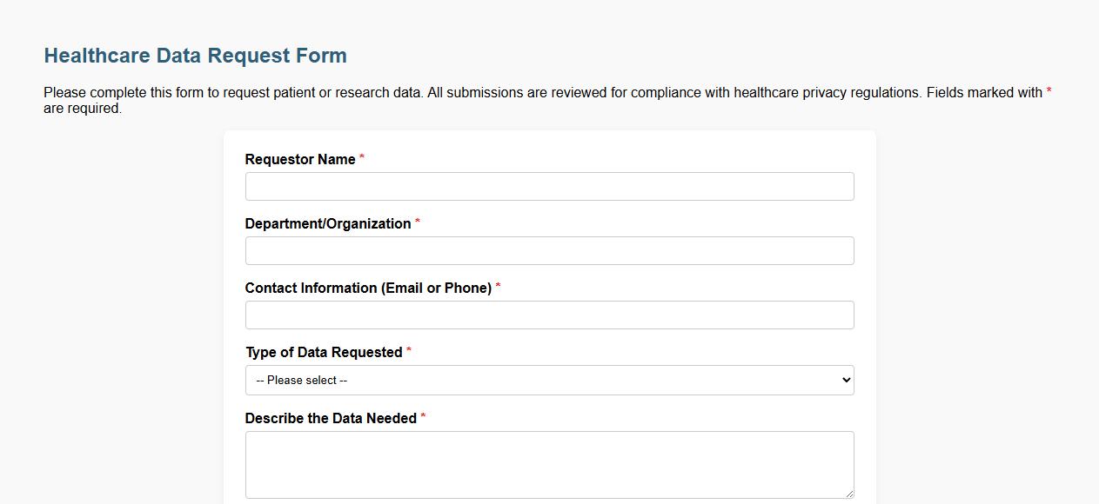Click the Requestor Name label
The width and height of the screenshot is (1099, 504).
(299, 159)
